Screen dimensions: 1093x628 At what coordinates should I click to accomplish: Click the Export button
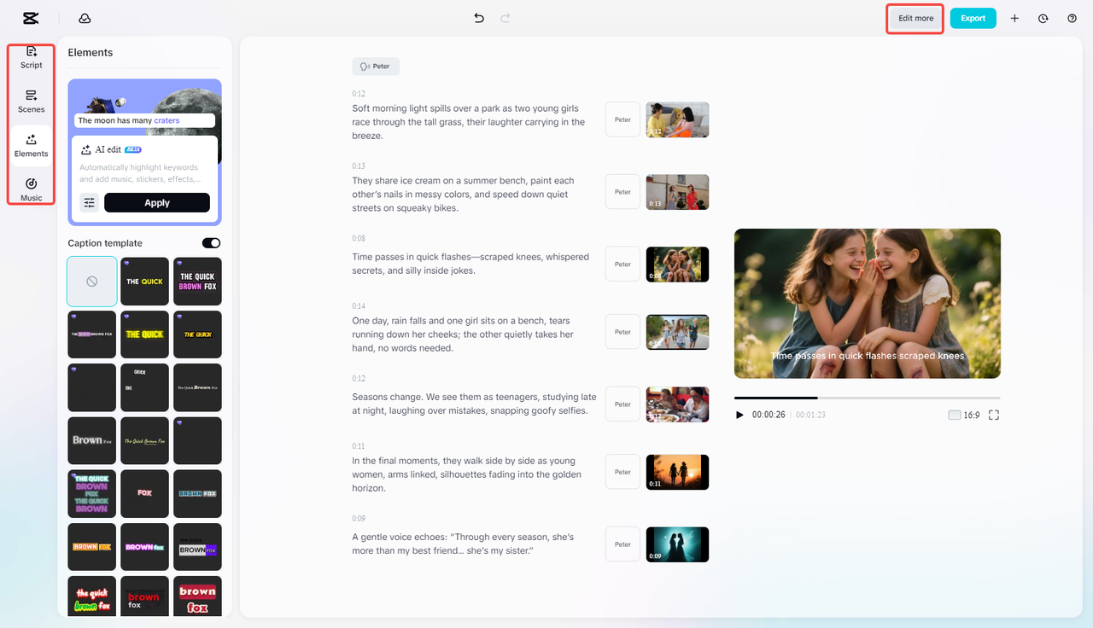[973, 17]
